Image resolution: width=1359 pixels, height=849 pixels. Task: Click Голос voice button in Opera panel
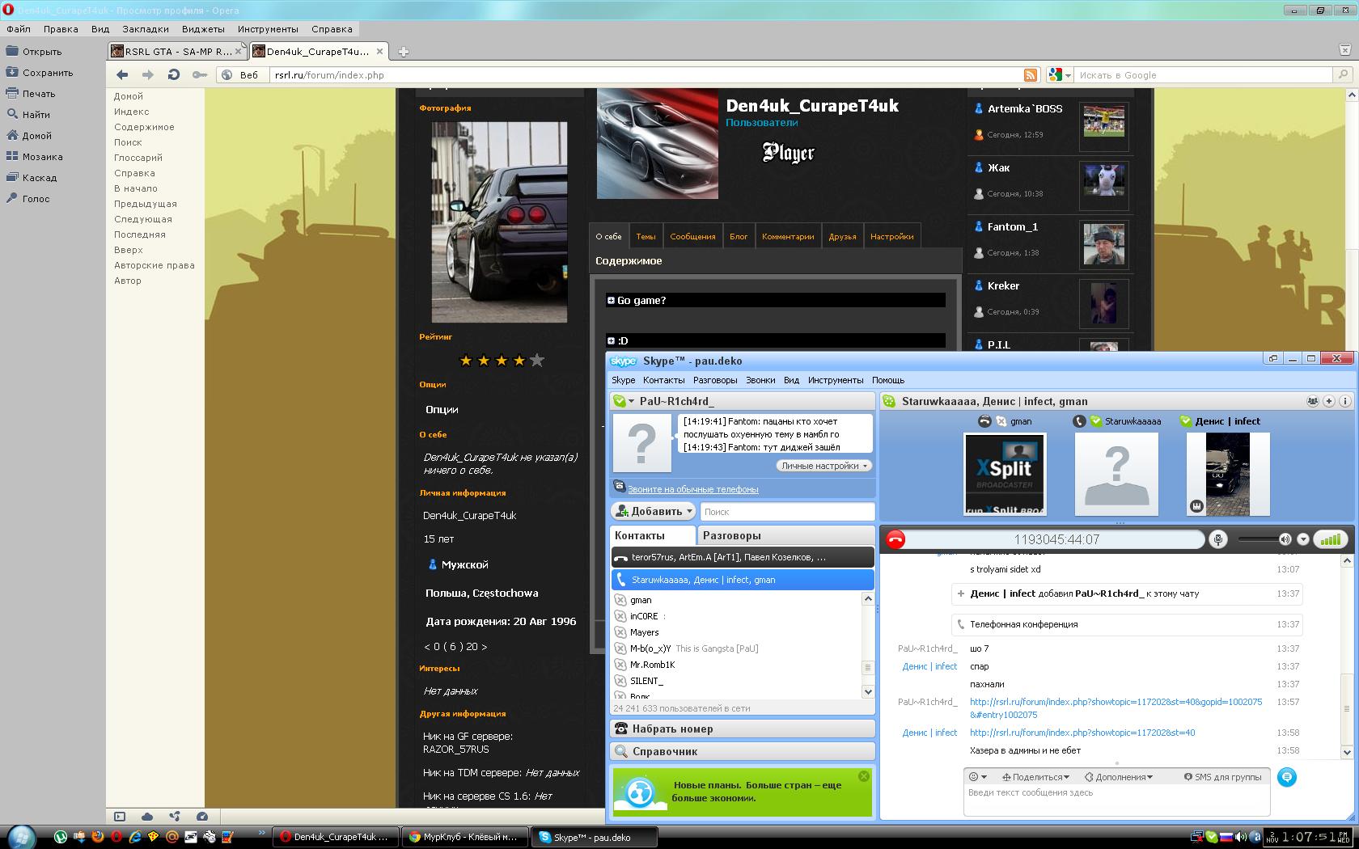pyautogui.click(x=28, y=199)
